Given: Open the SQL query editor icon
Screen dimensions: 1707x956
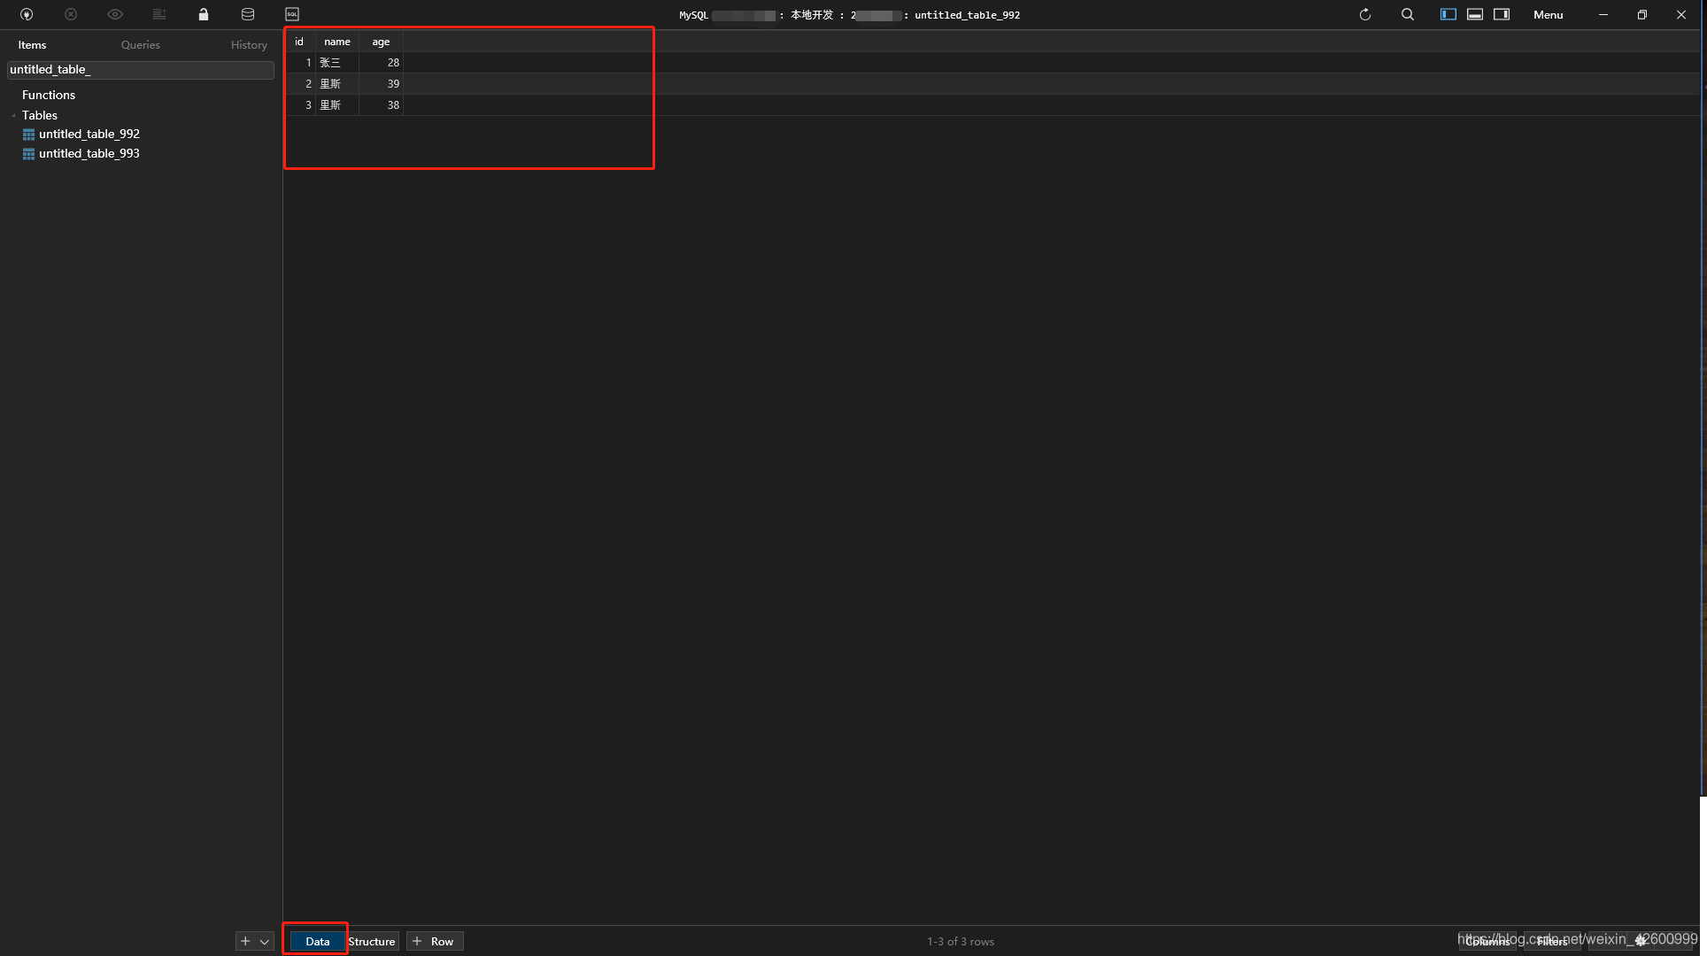Looking at the screenshot, I should [292, 14].
